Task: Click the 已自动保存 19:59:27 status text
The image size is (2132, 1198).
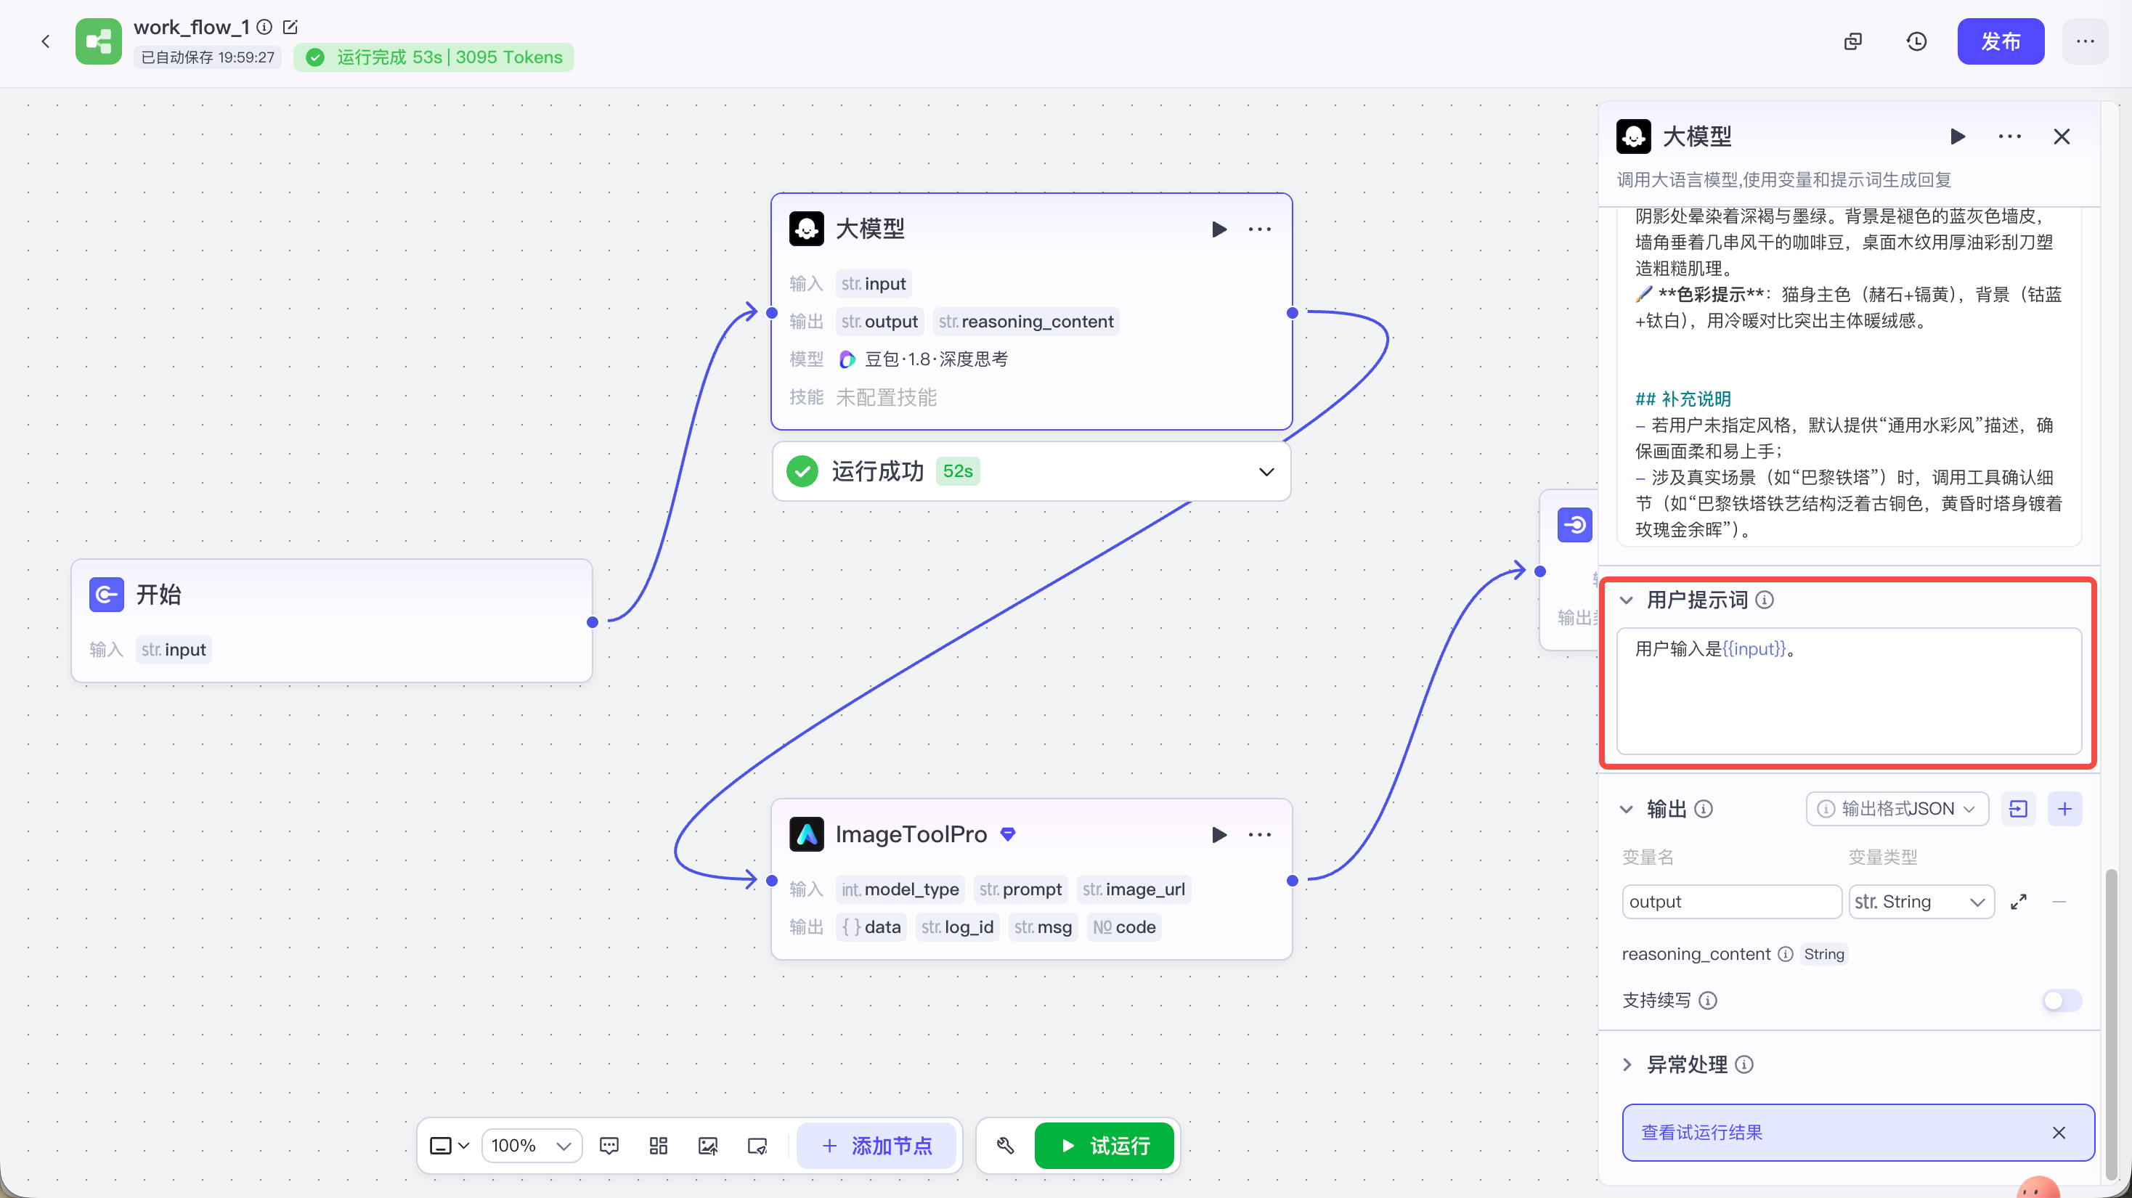Action: tap(208, 57)
